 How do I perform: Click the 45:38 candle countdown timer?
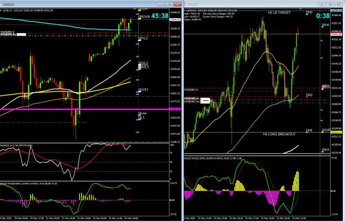point(160,16)
